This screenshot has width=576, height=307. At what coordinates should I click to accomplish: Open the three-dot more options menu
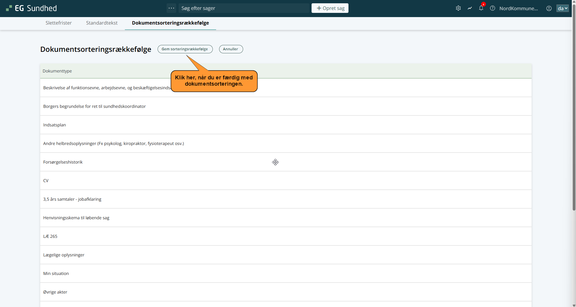[171, 8]
